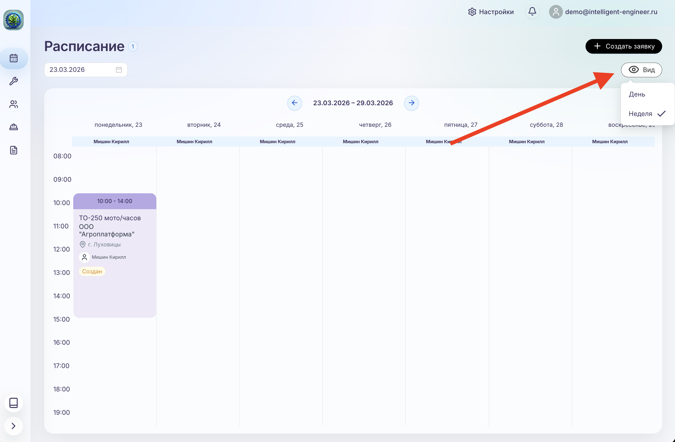Image resolution: width=675 pixels, height=442 pixels.
Task: Open the date picker calendar icon
Action: click(119, 70)
